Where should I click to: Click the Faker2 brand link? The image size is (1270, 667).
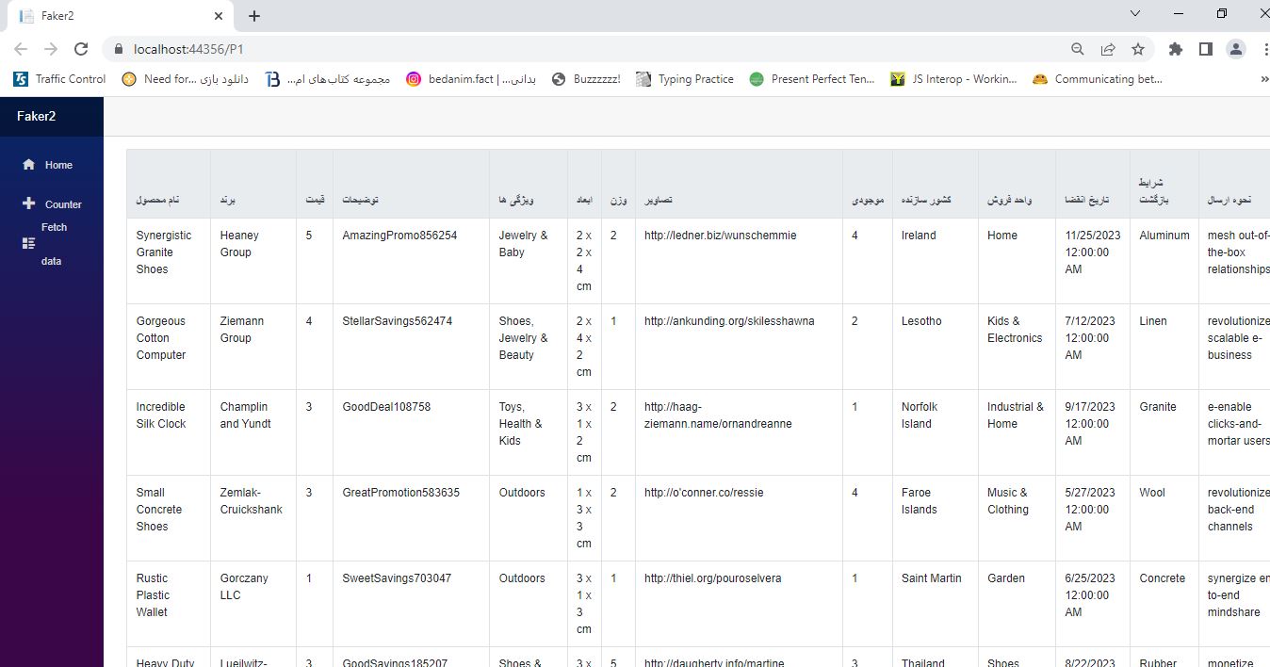36,116
